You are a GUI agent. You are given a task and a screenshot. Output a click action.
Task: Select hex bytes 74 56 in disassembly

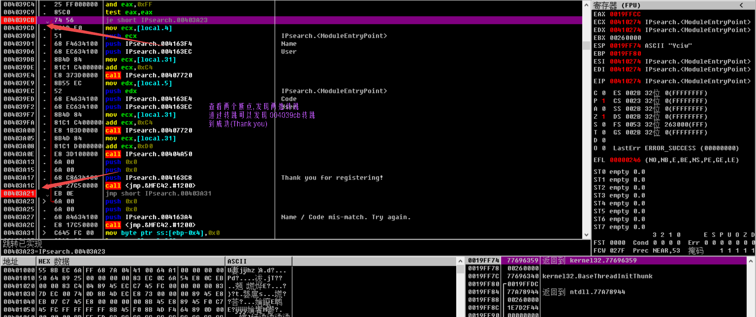[x=64, y=20]
